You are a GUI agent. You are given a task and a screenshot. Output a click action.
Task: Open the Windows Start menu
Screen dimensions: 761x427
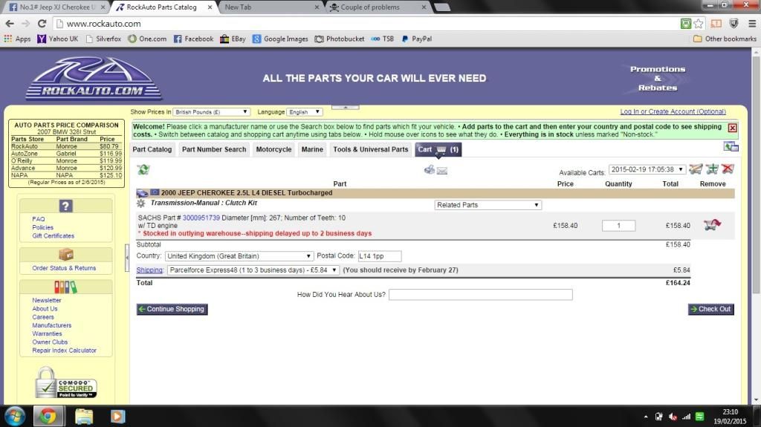point(15,417)
